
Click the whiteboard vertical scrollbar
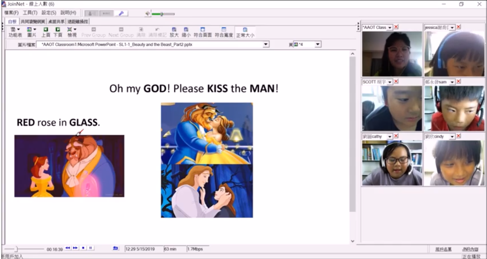[352, 133]
